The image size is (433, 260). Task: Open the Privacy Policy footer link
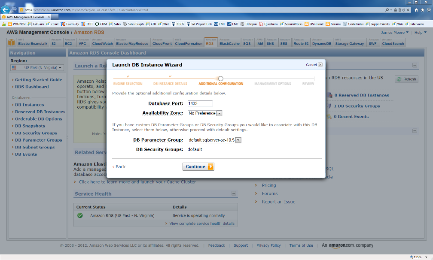268,245
